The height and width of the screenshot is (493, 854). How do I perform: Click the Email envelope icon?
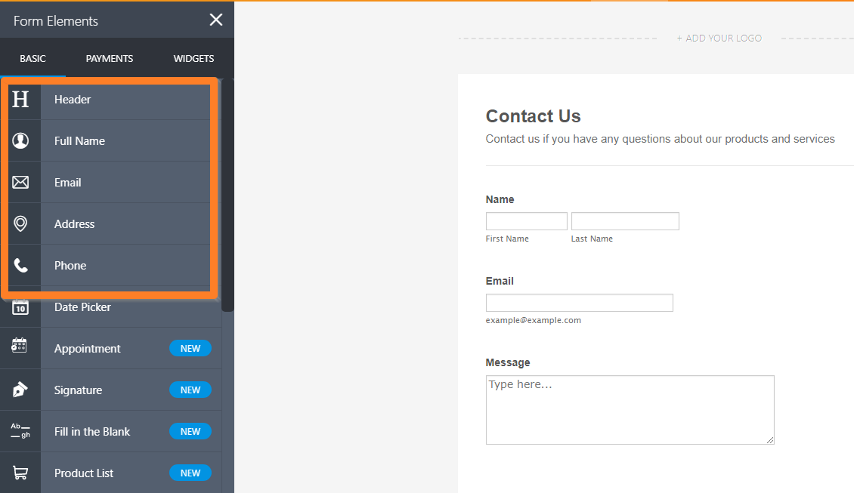tap(20, 182)
